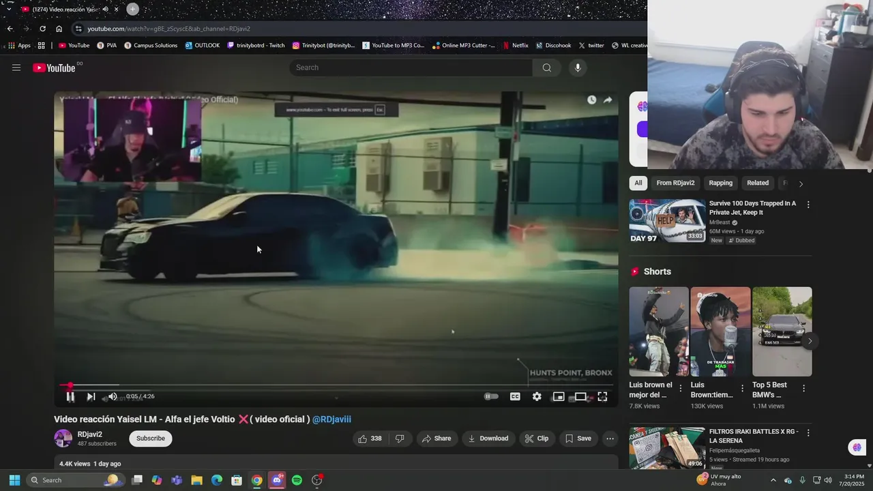Select the All filter chip

click(x=638, y=183)
